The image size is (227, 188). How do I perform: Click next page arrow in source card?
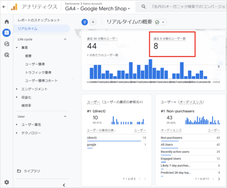click(x=145, y=179)
